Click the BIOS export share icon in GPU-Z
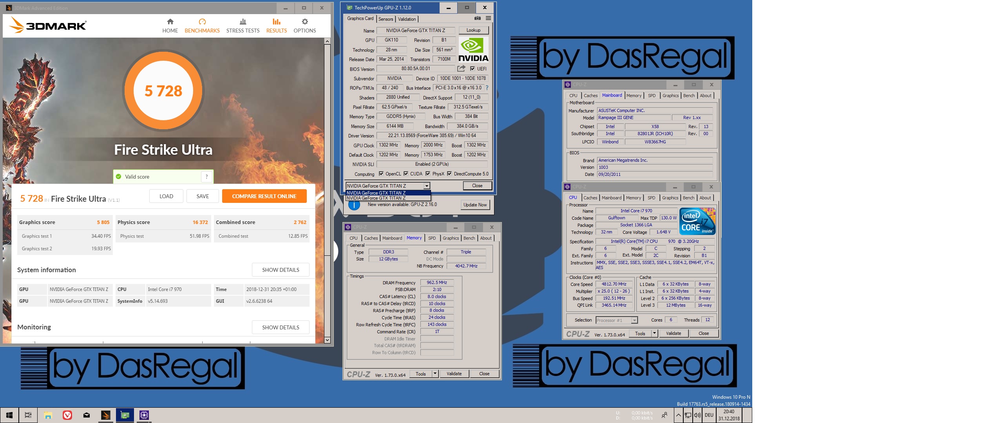The image size is (1003, 423). (462, 69)
